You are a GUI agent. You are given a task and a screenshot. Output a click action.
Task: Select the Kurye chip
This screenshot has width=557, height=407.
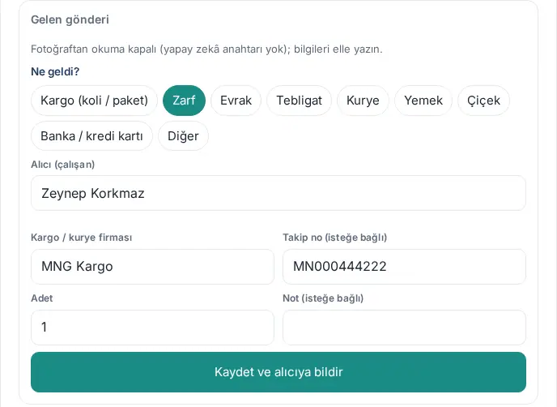pyautogui.click(x=363, y=101)
